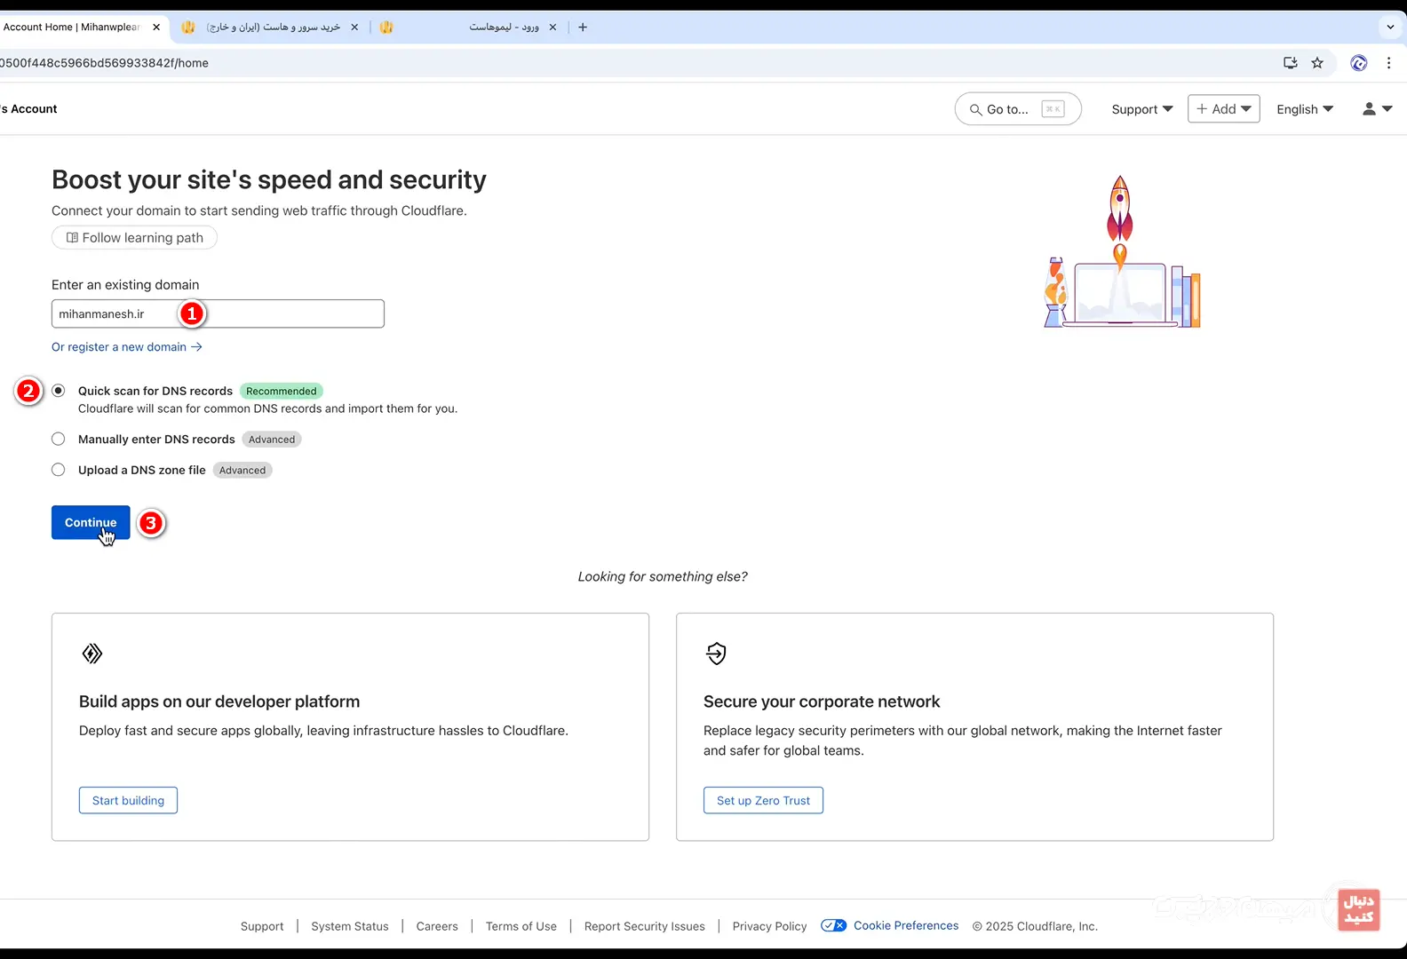Close the خرید سرور و هاست tab
Screen dimensions: 1407x959
[x=354, y=28]
